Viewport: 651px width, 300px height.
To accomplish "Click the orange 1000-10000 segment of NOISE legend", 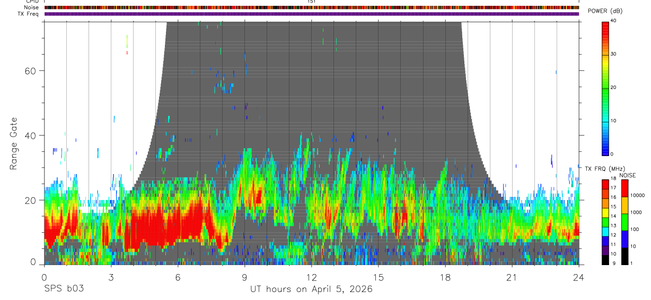I will tap(625, 205).
